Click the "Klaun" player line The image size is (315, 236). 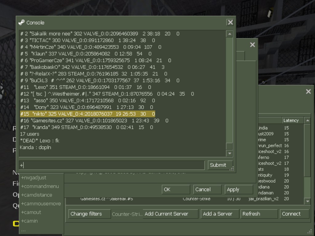tap(86, 54)
